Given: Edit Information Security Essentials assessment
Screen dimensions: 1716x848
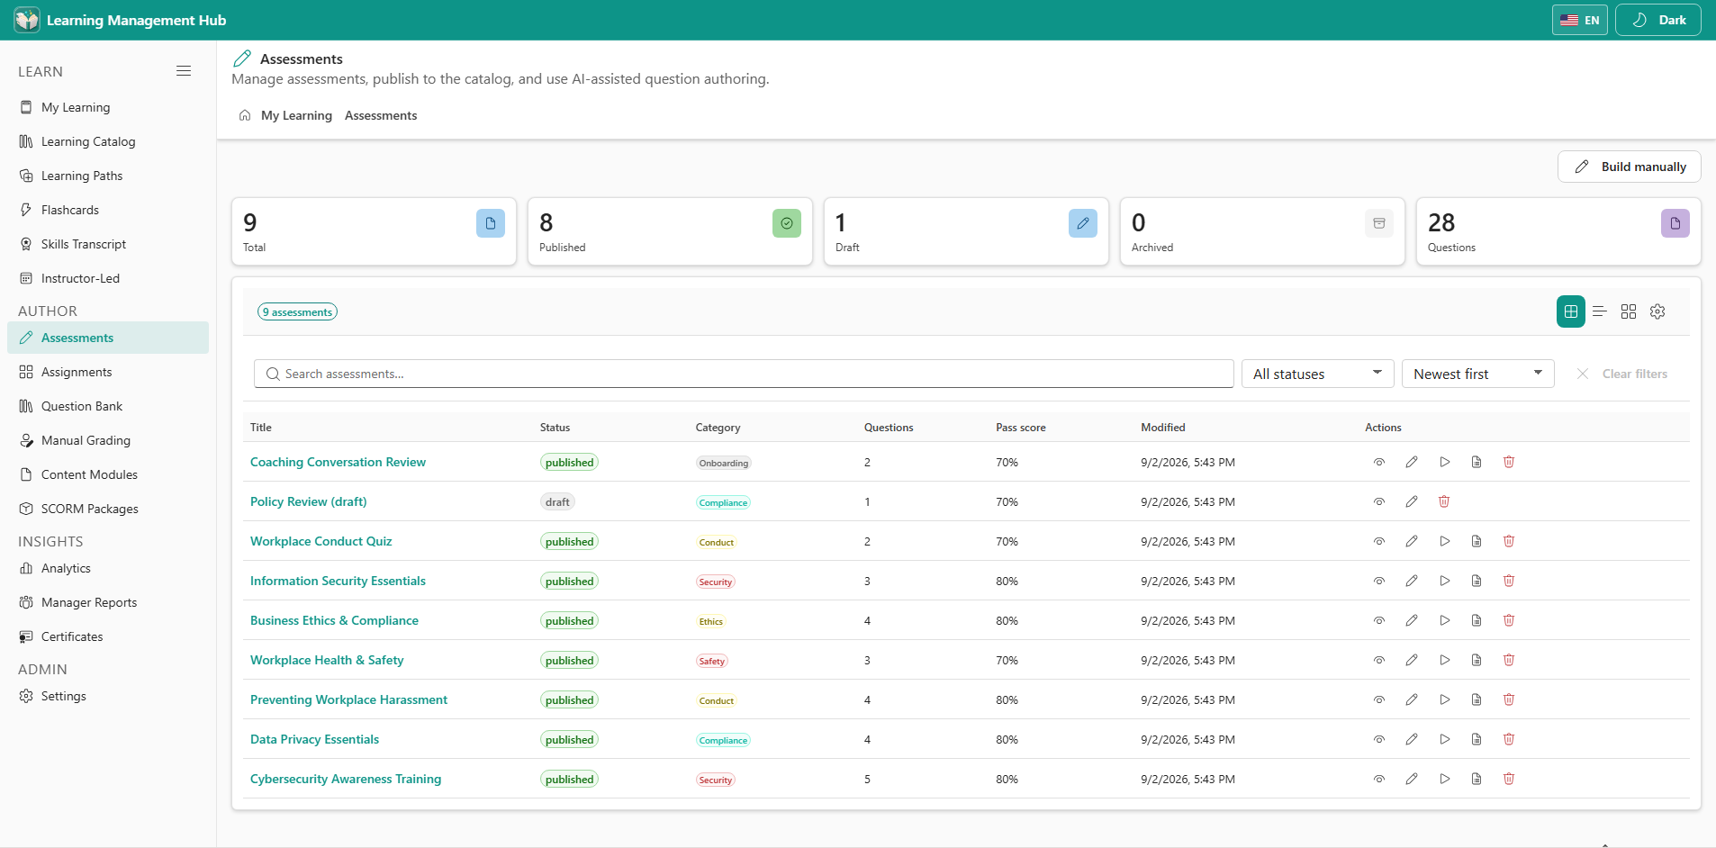Looking at the screenshot, I should pos(1412,581).
